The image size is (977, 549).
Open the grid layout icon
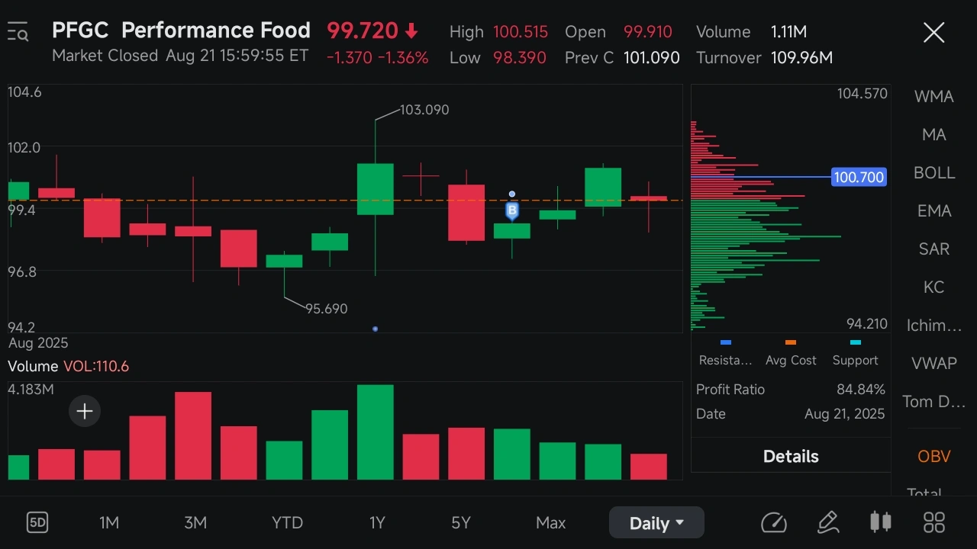click(934, 522)
